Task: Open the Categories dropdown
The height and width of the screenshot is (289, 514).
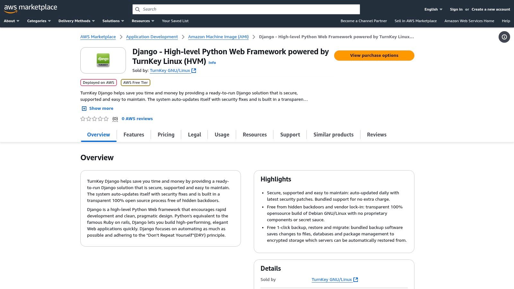Action: [x=39, y=21]
